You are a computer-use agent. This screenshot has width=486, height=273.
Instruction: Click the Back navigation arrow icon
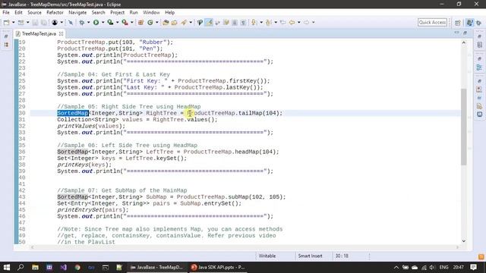[x=292, y=23]
